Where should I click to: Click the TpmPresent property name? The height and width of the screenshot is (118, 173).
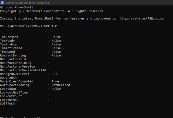point(9,37)
